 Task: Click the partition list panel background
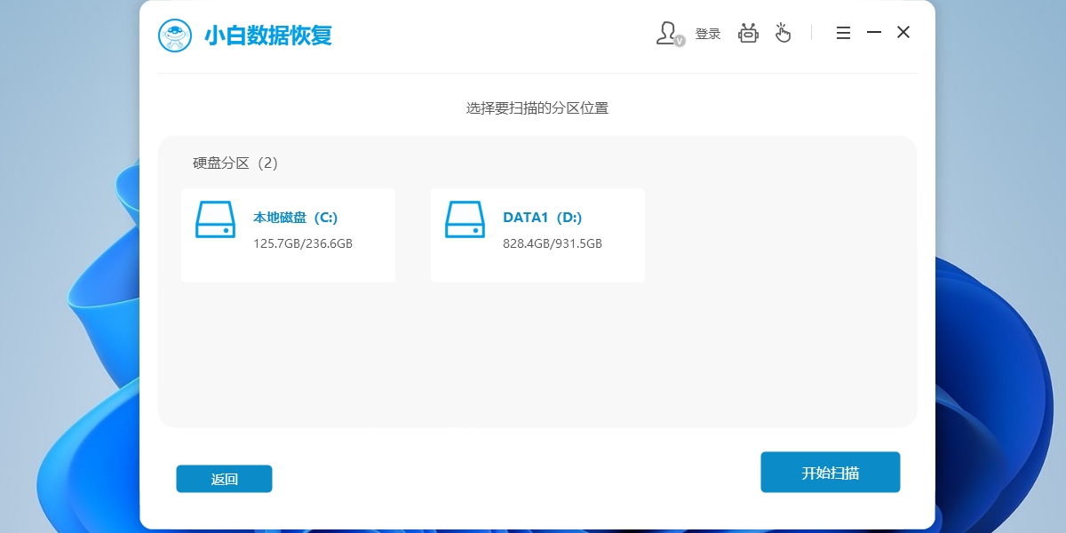click(537, 364)
